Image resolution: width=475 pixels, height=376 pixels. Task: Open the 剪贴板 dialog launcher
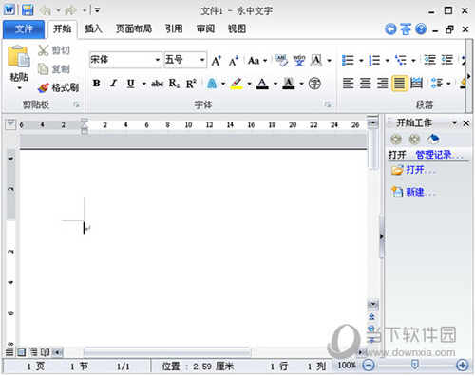click(76, 104)
